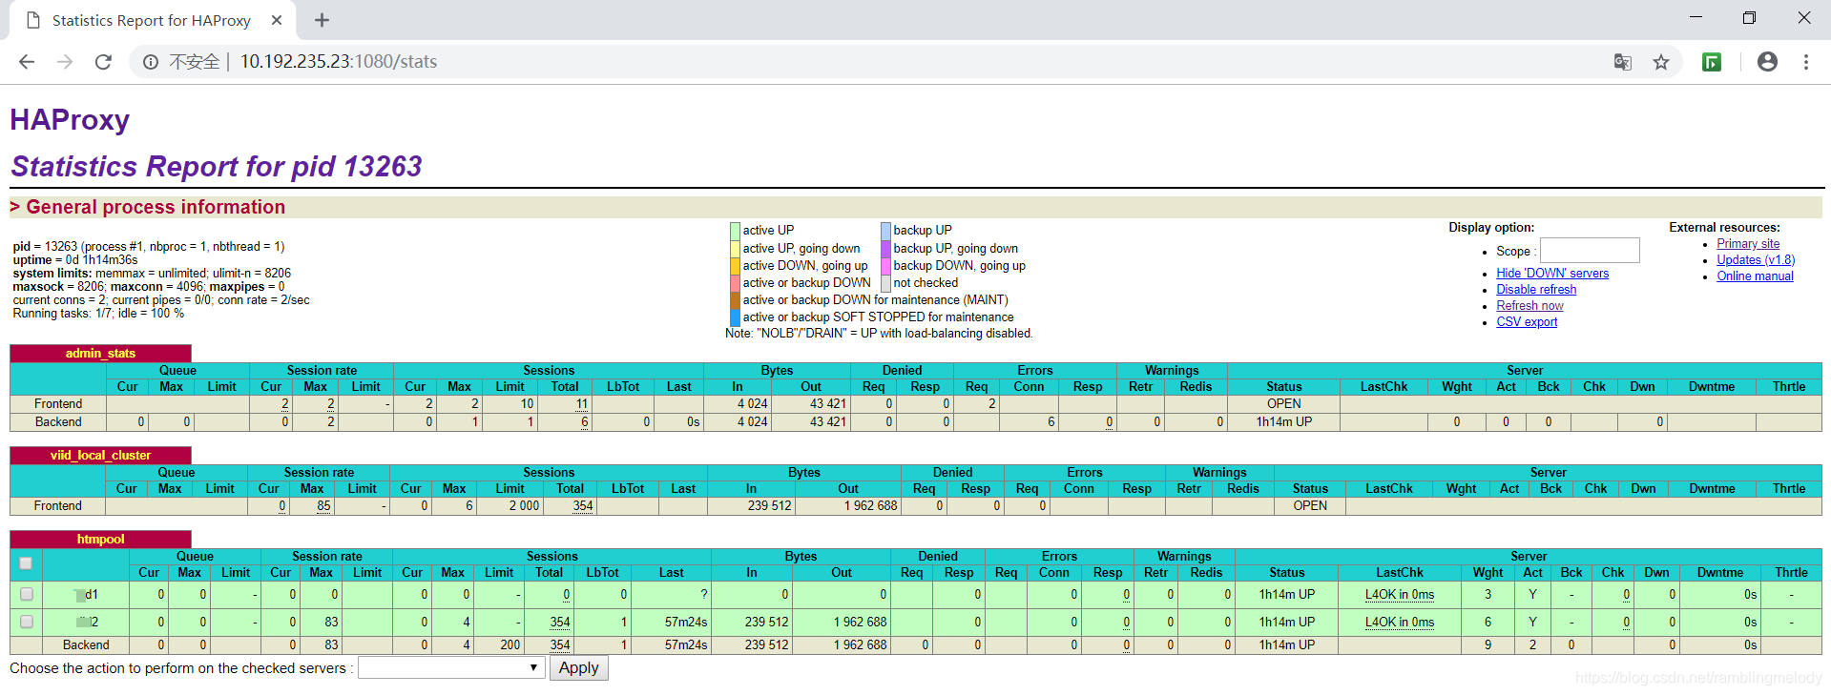Image resolution: width=1831 pixels, height=695 pixels.
Task: Click the L4OK in 0ms in second server row
Action: tap(1399, 623)
